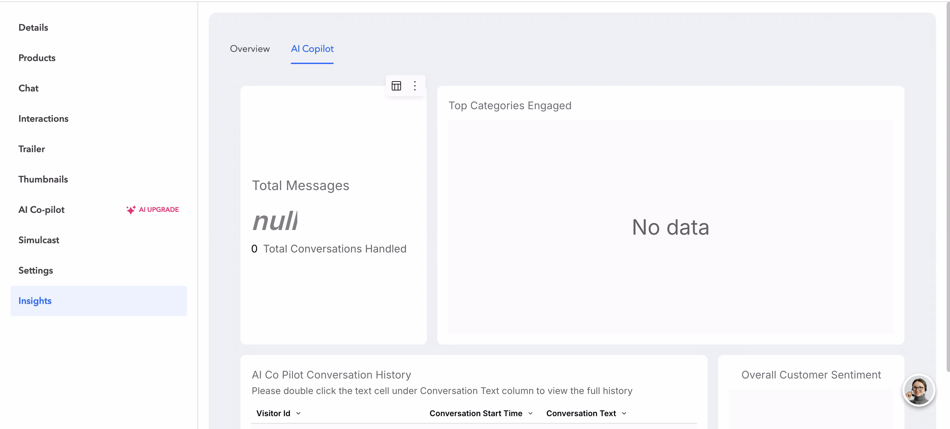This screenshot has width=950, height=429.
Task: Go to Products section
Action: click(x=37, y=58)
